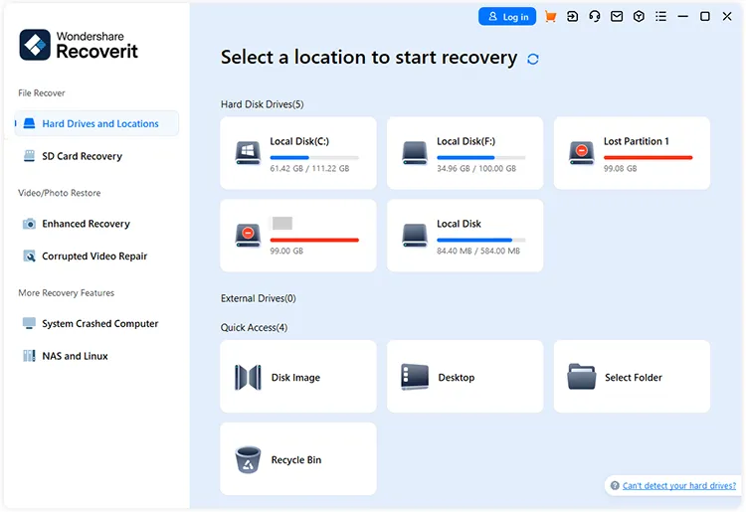Click the drive icon for Local Disk(F:)
Screen dimensions: 746x512
click(415, 153)
